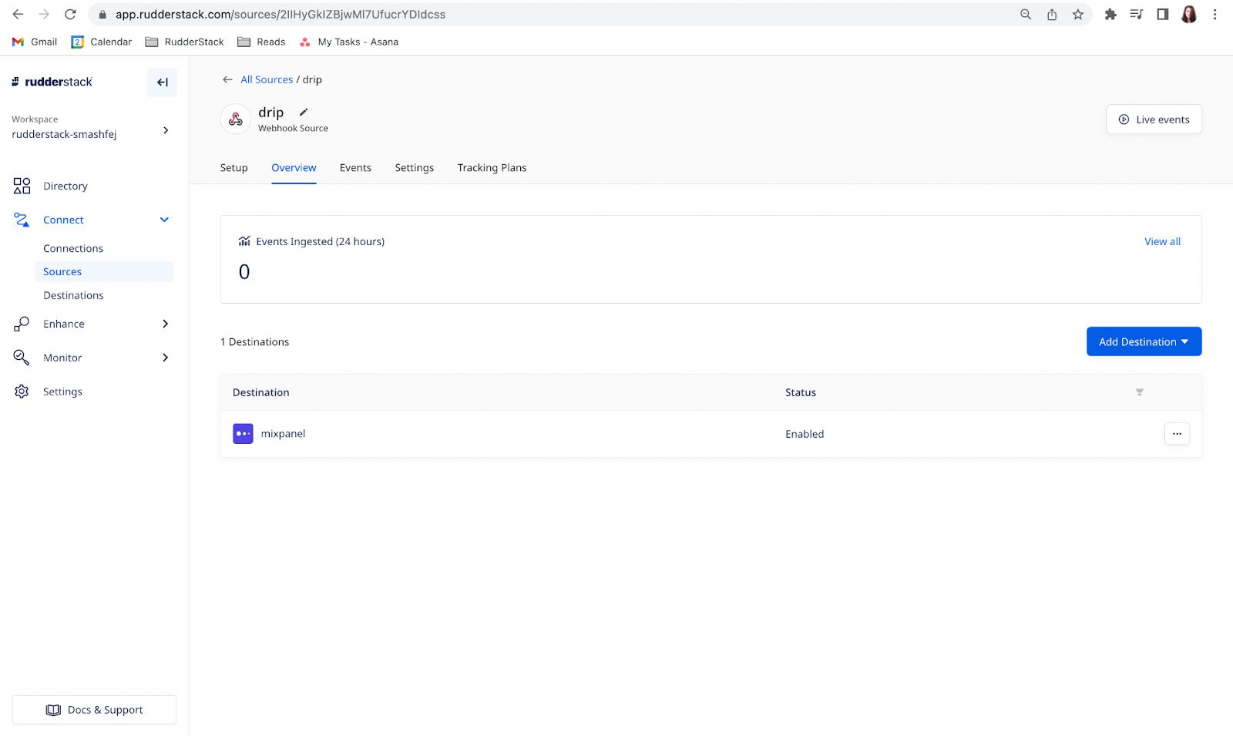Viewport: 1233px width, 736px height.
Task: Follow the All Sources breadcrumb link
Action: [267, 79]
